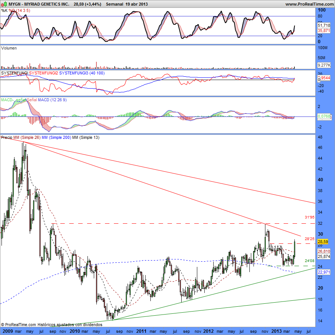Click the quote 28,59 (+3,44%) in header
The height and width of the screenshot is (335, 335).
click(87, 4)
